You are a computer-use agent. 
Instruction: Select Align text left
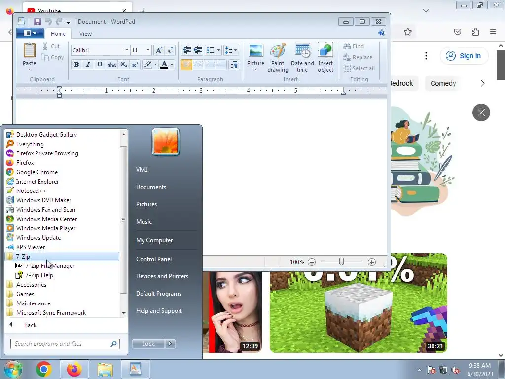pyautogui.click(x=186, y=65)
